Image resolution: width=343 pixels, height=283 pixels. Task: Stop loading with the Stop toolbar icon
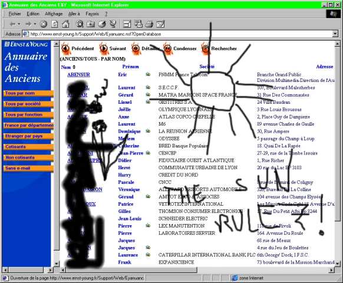pos(44,24)
